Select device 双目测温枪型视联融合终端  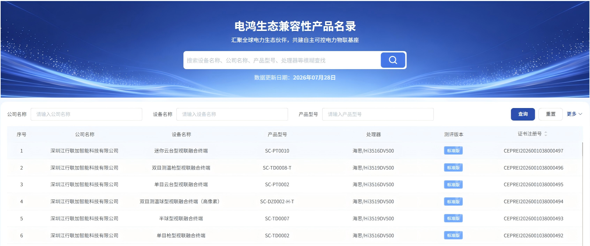click(181, 168)
